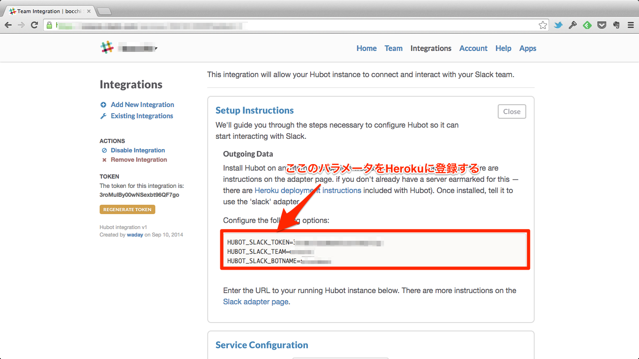The image size is (639, 359).
Task: Click the Add New Integration link
Action: tap(142, 105)
